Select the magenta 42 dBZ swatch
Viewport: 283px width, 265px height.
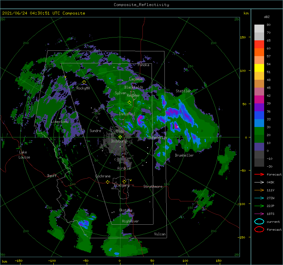(259, 99)
